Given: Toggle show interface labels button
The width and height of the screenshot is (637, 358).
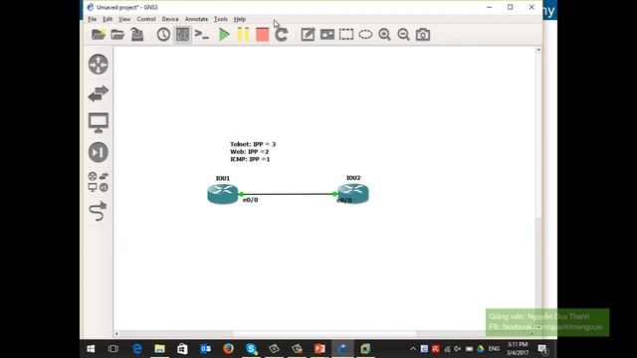Looking at the screenshot, I should (182, 35).
